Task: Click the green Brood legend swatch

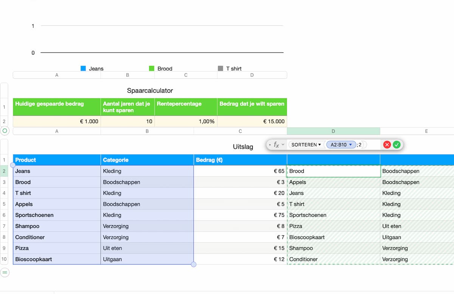Action: coord(152,68)
